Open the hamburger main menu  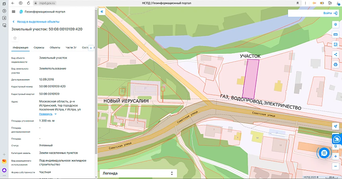coord(14,12)
